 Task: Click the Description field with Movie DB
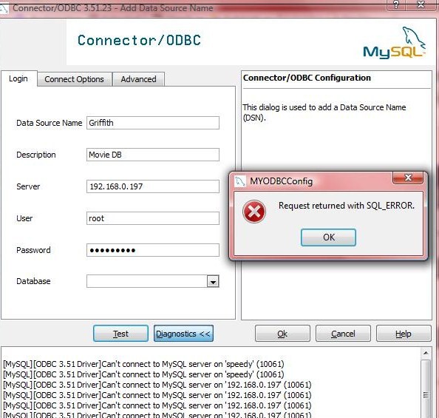click(153, 155)
